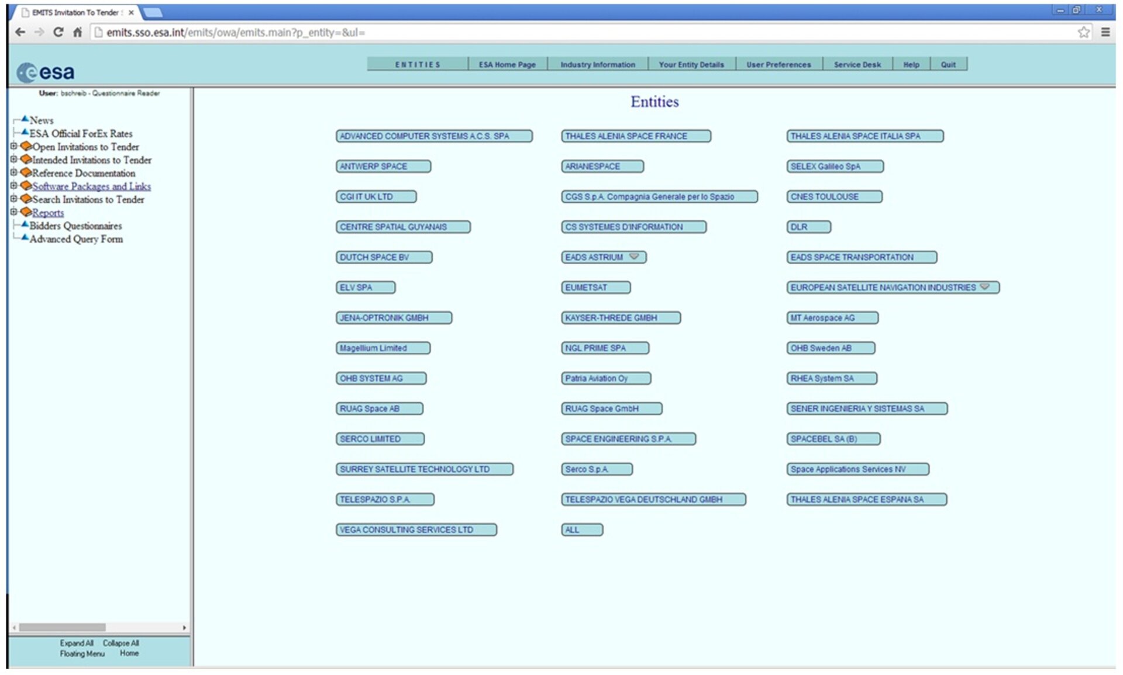Click the sidebar horizontal scrollbar thumb
This screenshot has width=1123, height=675.
[62, 627]
